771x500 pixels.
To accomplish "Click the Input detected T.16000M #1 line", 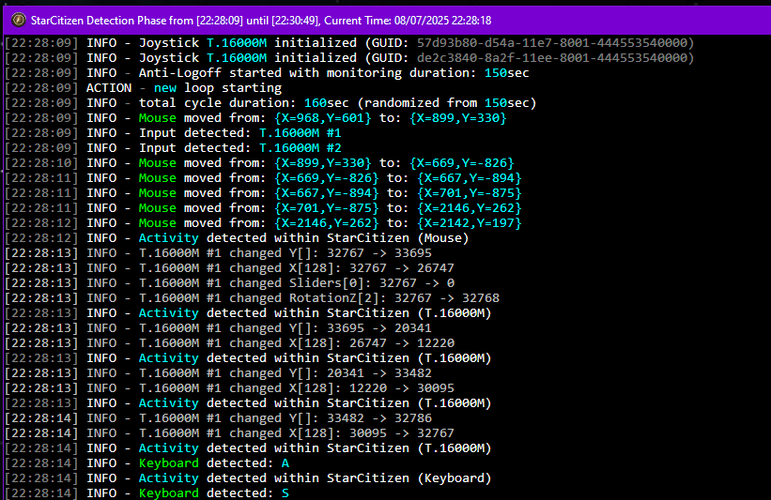I will pyautogui.click(x=173, y=133).
